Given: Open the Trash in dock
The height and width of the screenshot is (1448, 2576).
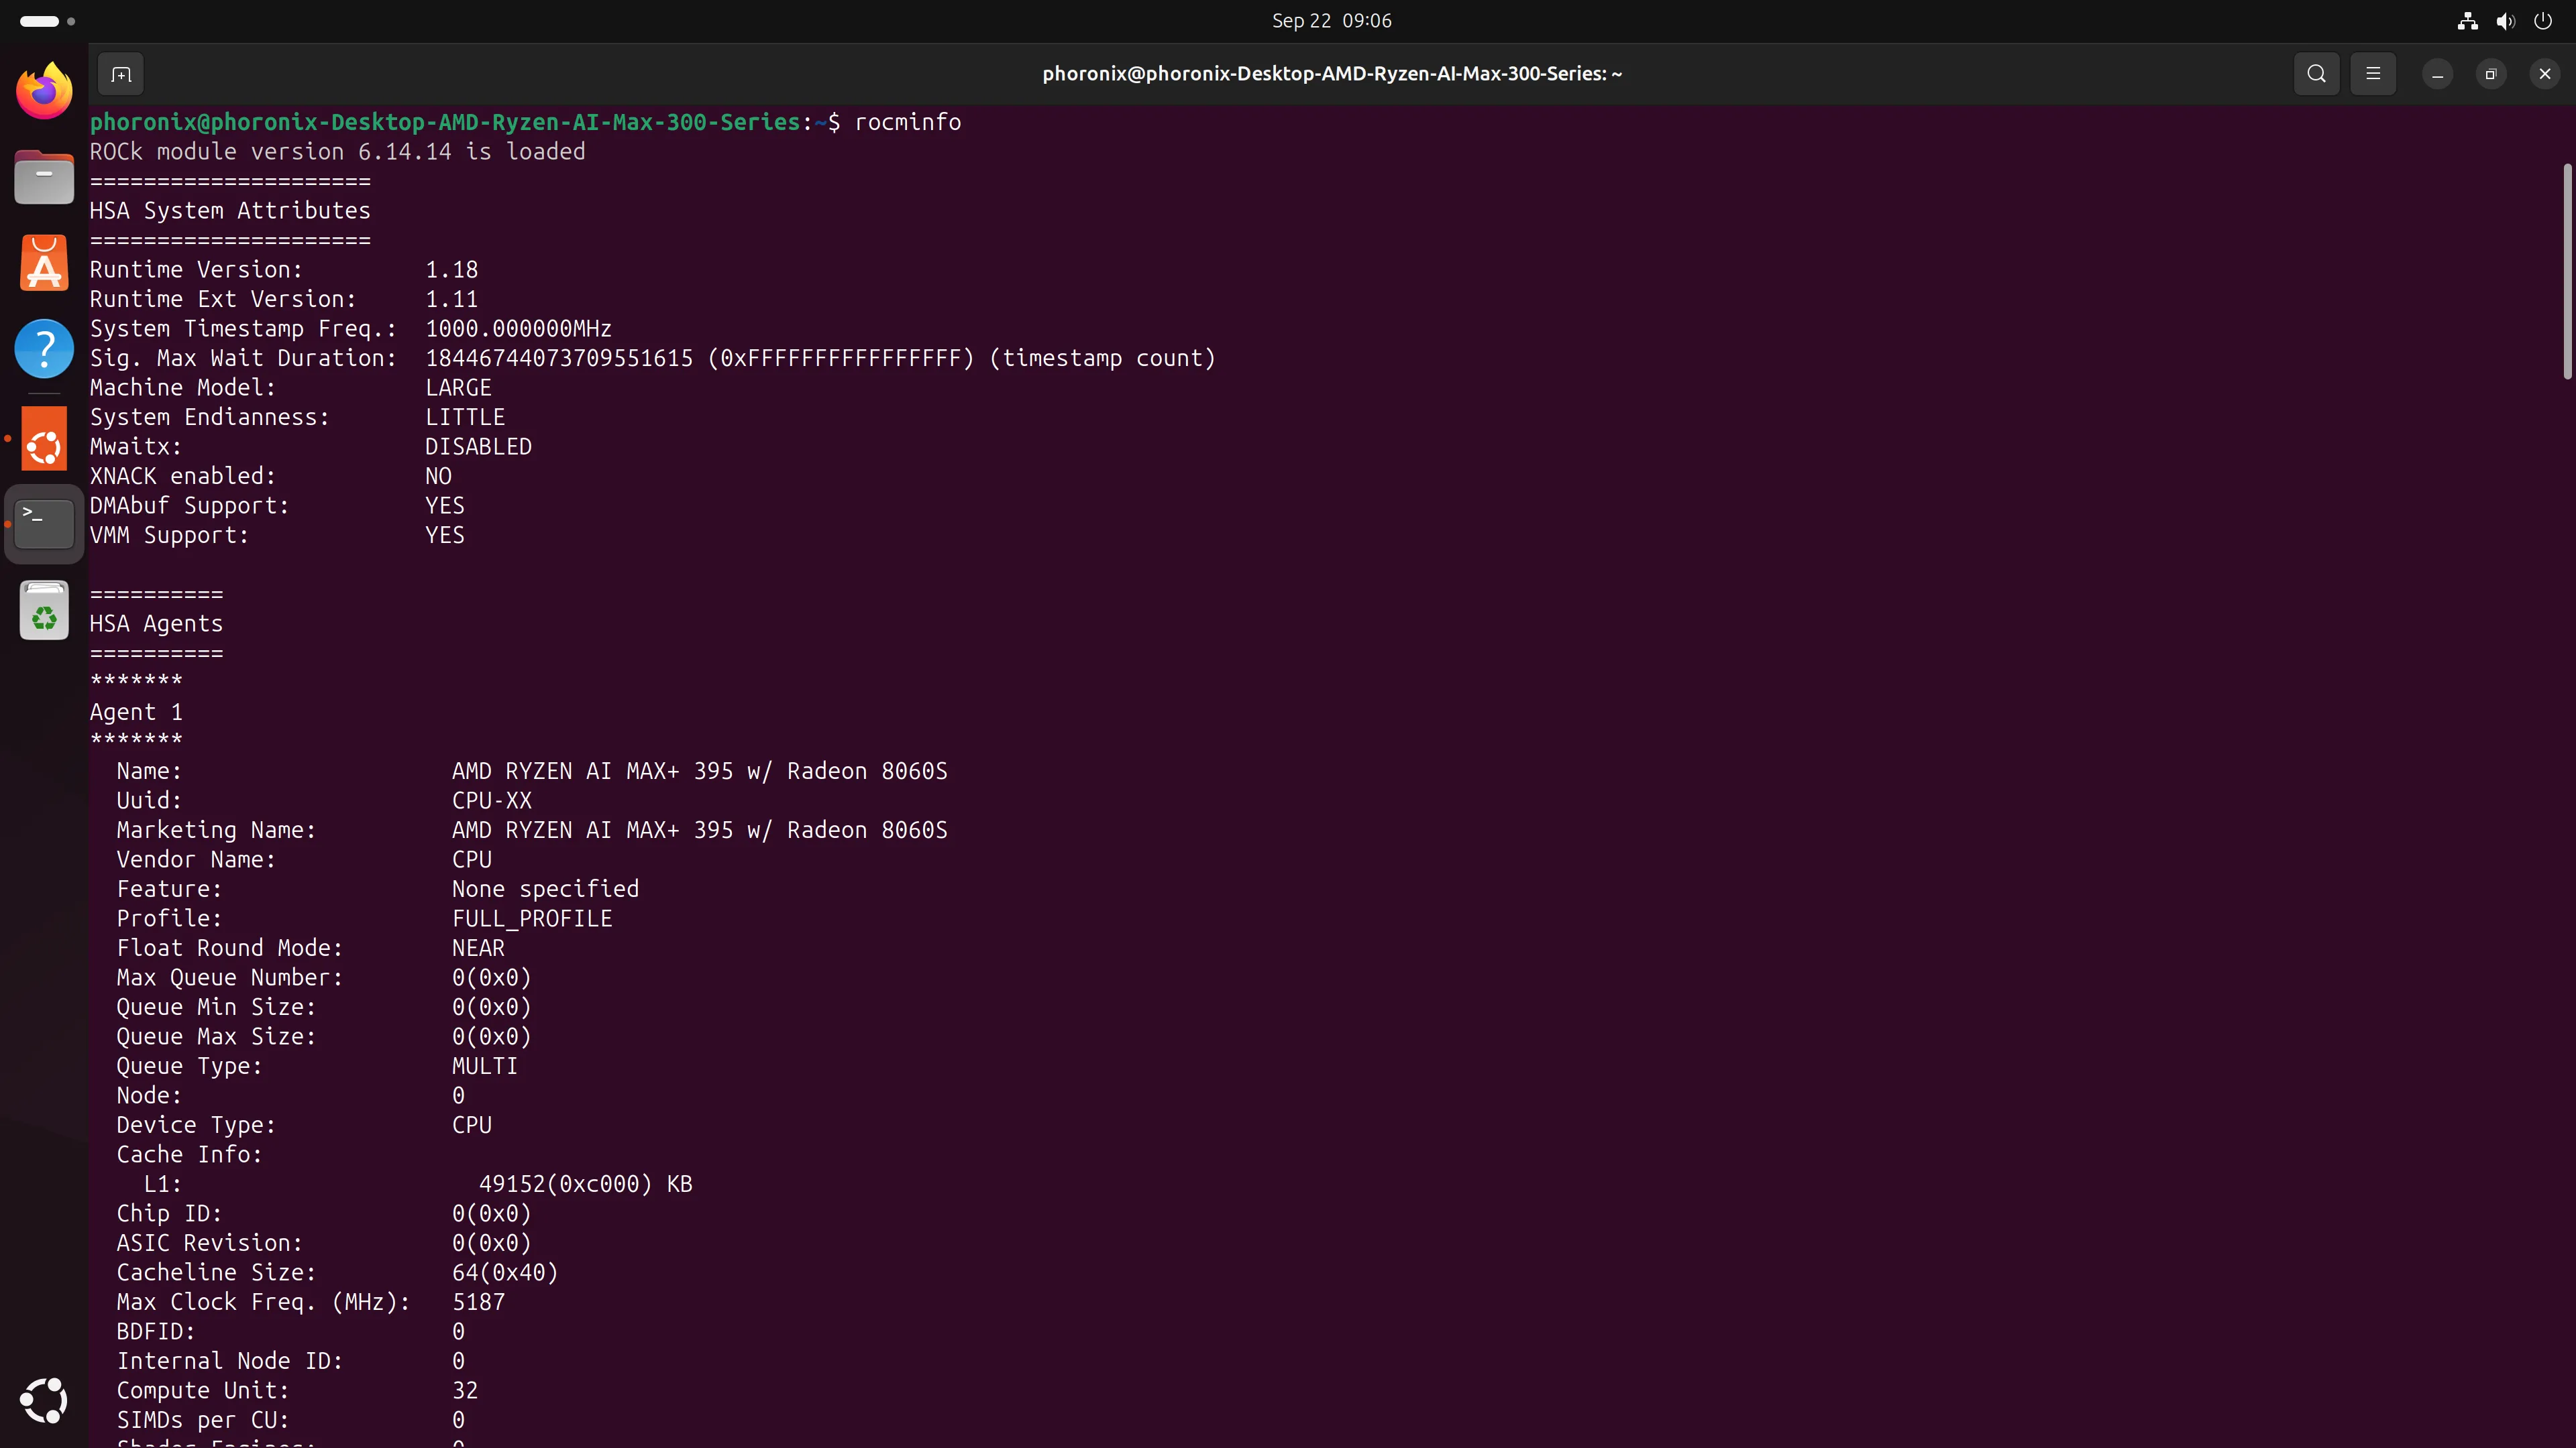Looking at the screenshot, I should tap(44, 609).
